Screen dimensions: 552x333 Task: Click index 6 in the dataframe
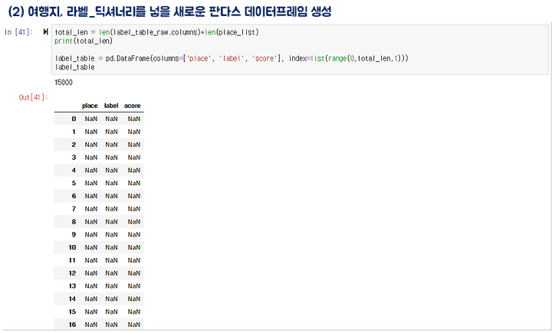[x=74, y=196]
